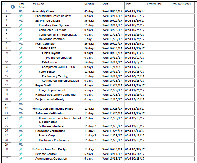Click Finish date Wed 11/1/17 for Fabrication

coord(136,62)
